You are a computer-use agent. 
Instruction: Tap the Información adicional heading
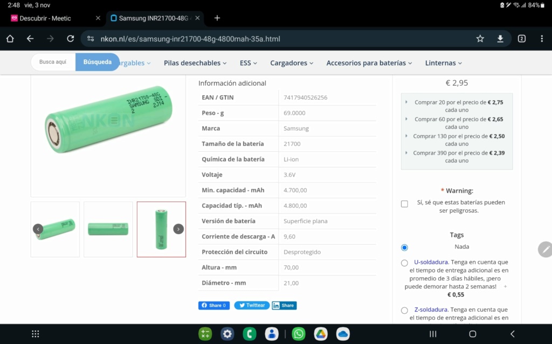232,83
